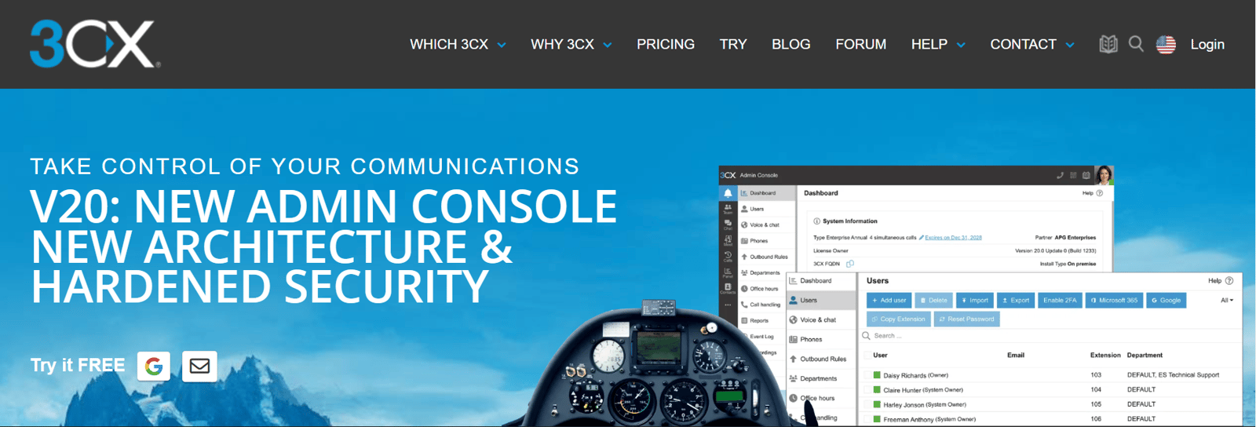The width and height of the screenshot is (1256, 427).
Task: Click the phone icon in Admin Console top bar
Action: (x=1060, y=175)
